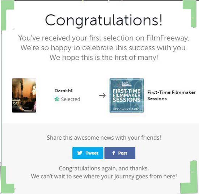
Task: Open the First-Time Filmmaker Sessions logo image
Action: click(x=127, y=95)
